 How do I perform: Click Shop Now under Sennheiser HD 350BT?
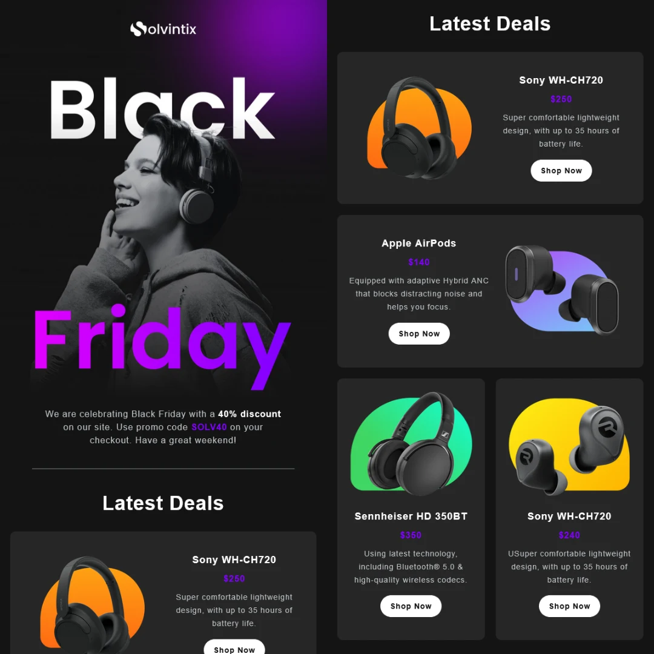(x=411, y=606)
